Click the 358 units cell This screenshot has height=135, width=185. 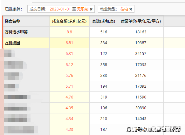coord(104,64)
